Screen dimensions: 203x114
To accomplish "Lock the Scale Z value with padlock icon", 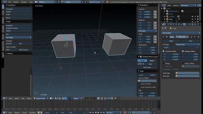I will click(155, 42).
